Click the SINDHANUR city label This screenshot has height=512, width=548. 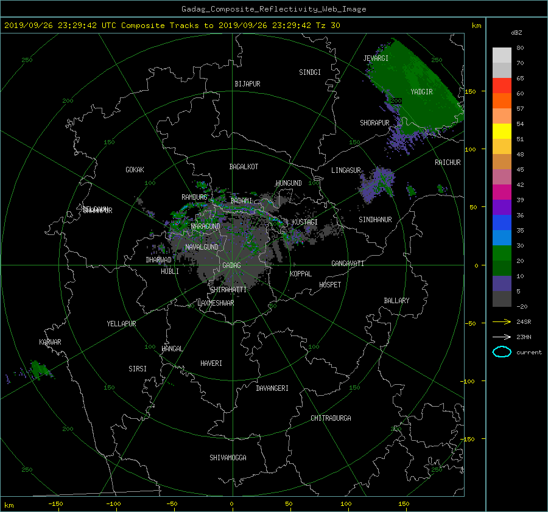tap(375, 220)
